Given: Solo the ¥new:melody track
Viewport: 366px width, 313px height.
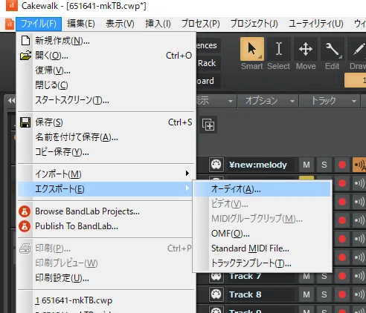Looking at the screenshot, I should point(324,165).
